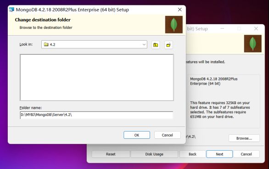Image resolution: width=269 pixels, height=169 pixels.
Task: Click the 'Folder name:' label
Action: tap(31, 108)
